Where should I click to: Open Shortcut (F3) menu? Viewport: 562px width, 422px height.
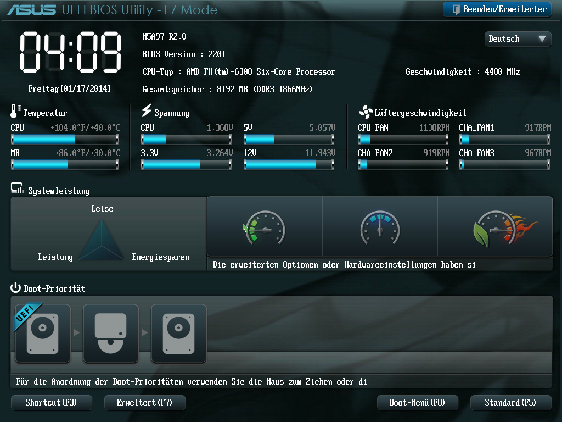51,403
